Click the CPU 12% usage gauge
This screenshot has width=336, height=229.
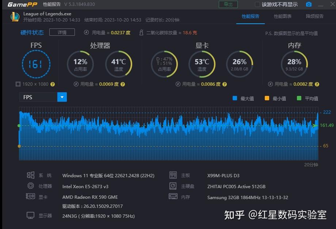(80, 64)
